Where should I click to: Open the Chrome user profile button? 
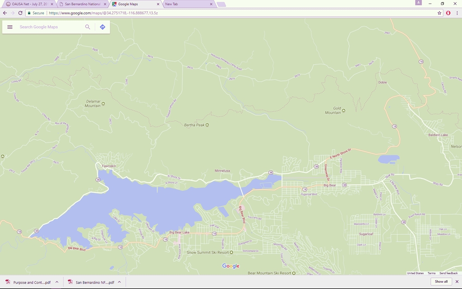(x=419, y=3)
